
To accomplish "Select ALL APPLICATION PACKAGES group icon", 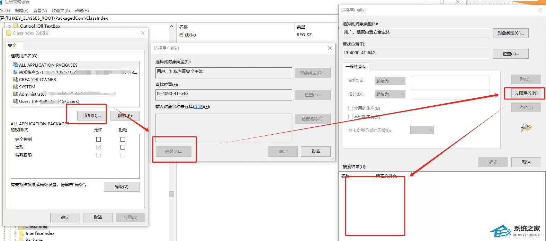I will (x=15, y=65).
